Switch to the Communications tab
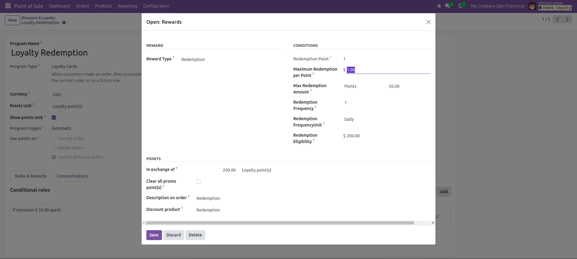Viewport: 577px width, 259px height. [x=72, y=176]
